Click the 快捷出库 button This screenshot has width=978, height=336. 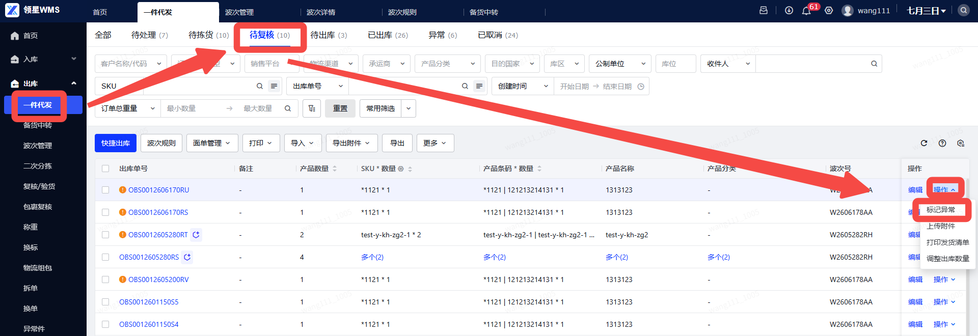click(116, 143)
